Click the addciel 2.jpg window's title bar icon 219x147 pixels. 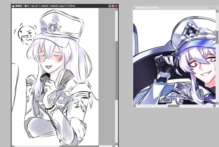[x=13, y=6]
